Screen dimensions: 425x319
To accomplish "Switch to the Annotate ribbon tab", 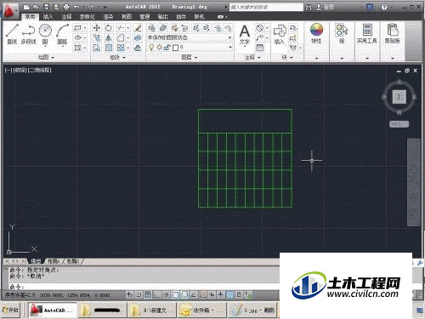I will (67, 17).
